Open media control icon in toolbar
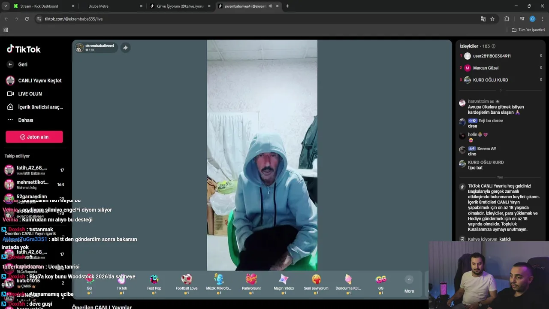 (522, 19)
